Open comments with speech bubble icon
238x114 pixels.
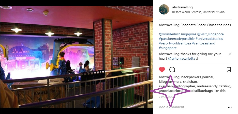(172, 70)
